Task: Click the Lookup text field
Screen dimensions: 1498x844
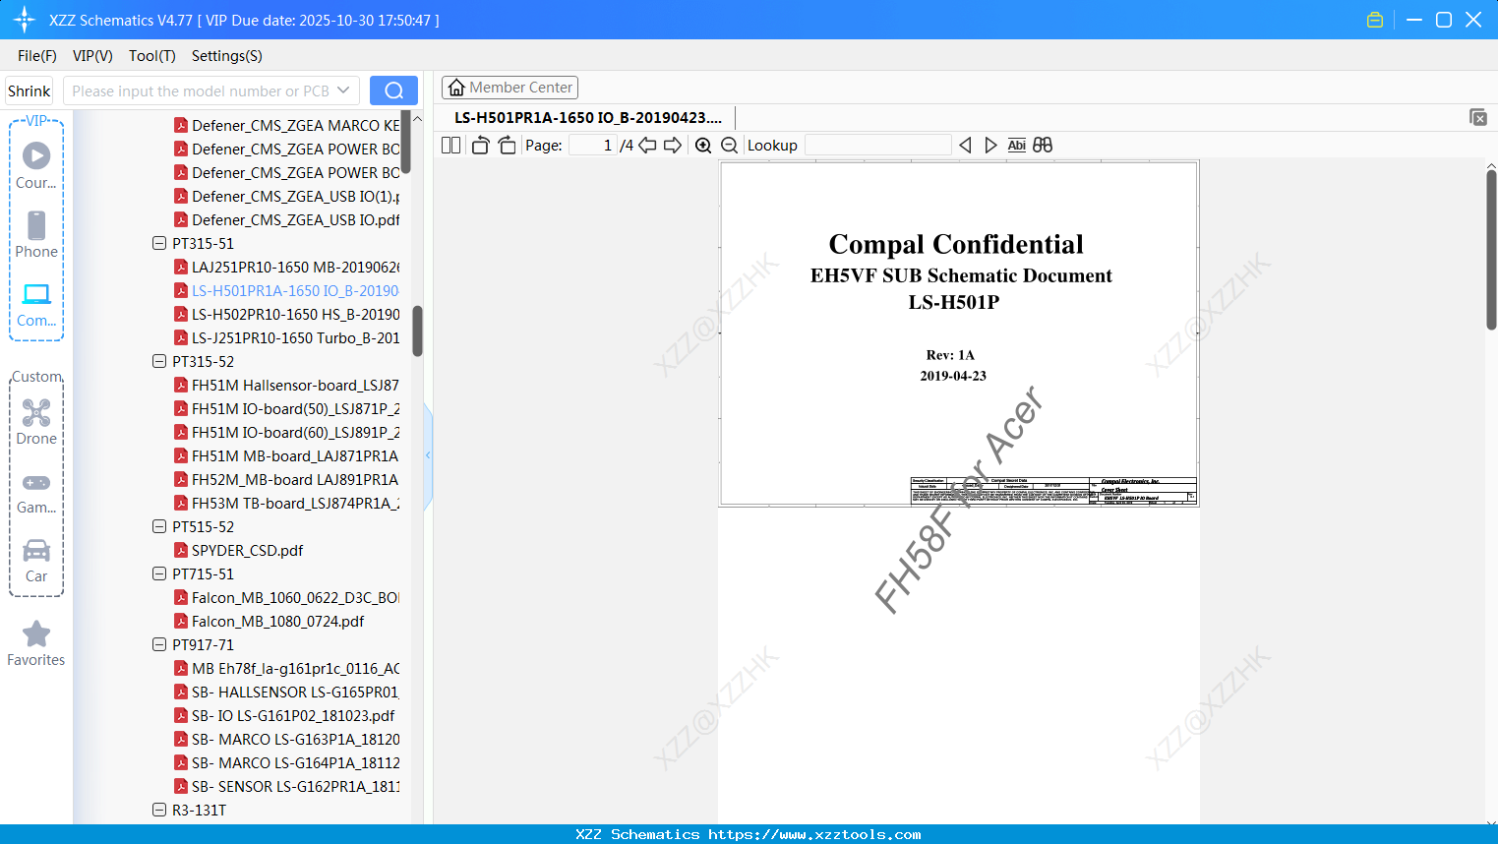Action: [x=878, y=146]
